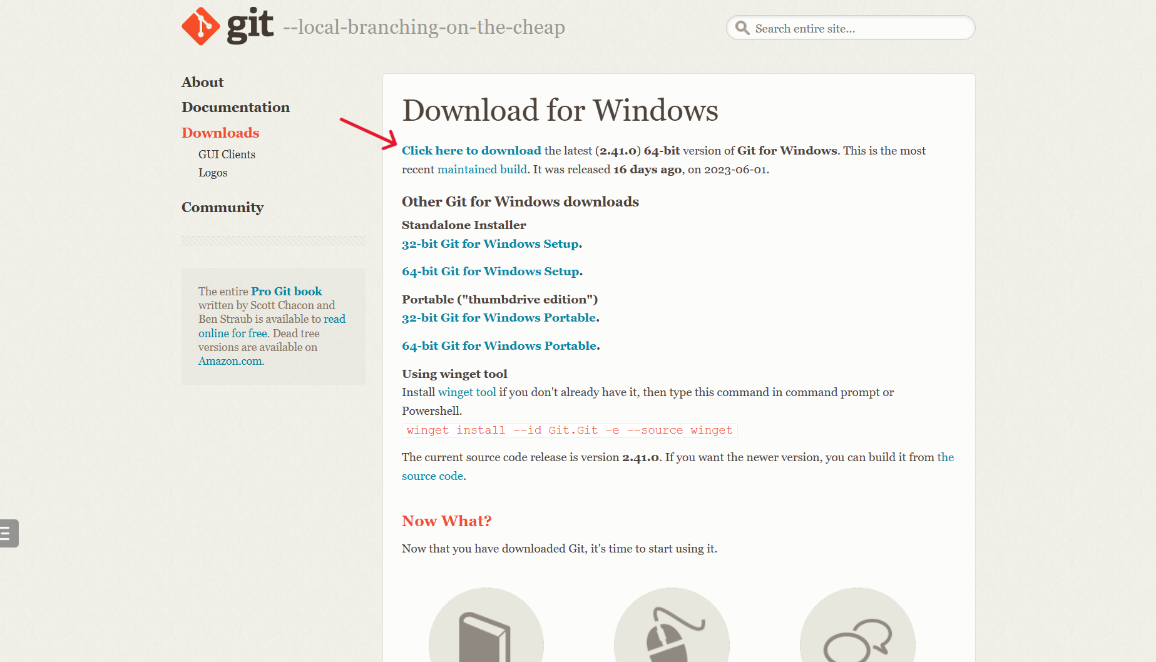Visit the Amazon.com link
The image size is (1156, 662).
[230, 361]
